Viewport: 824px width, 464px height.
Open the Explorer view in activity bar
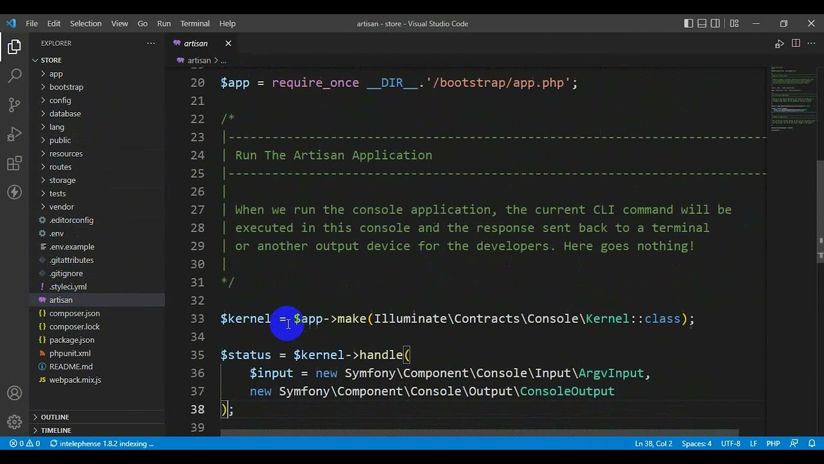[x=14, y=47]
